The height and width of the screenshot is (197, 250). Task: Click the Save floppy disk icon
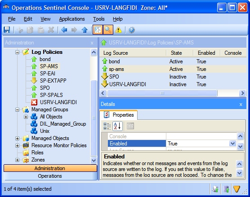(7, 30)
